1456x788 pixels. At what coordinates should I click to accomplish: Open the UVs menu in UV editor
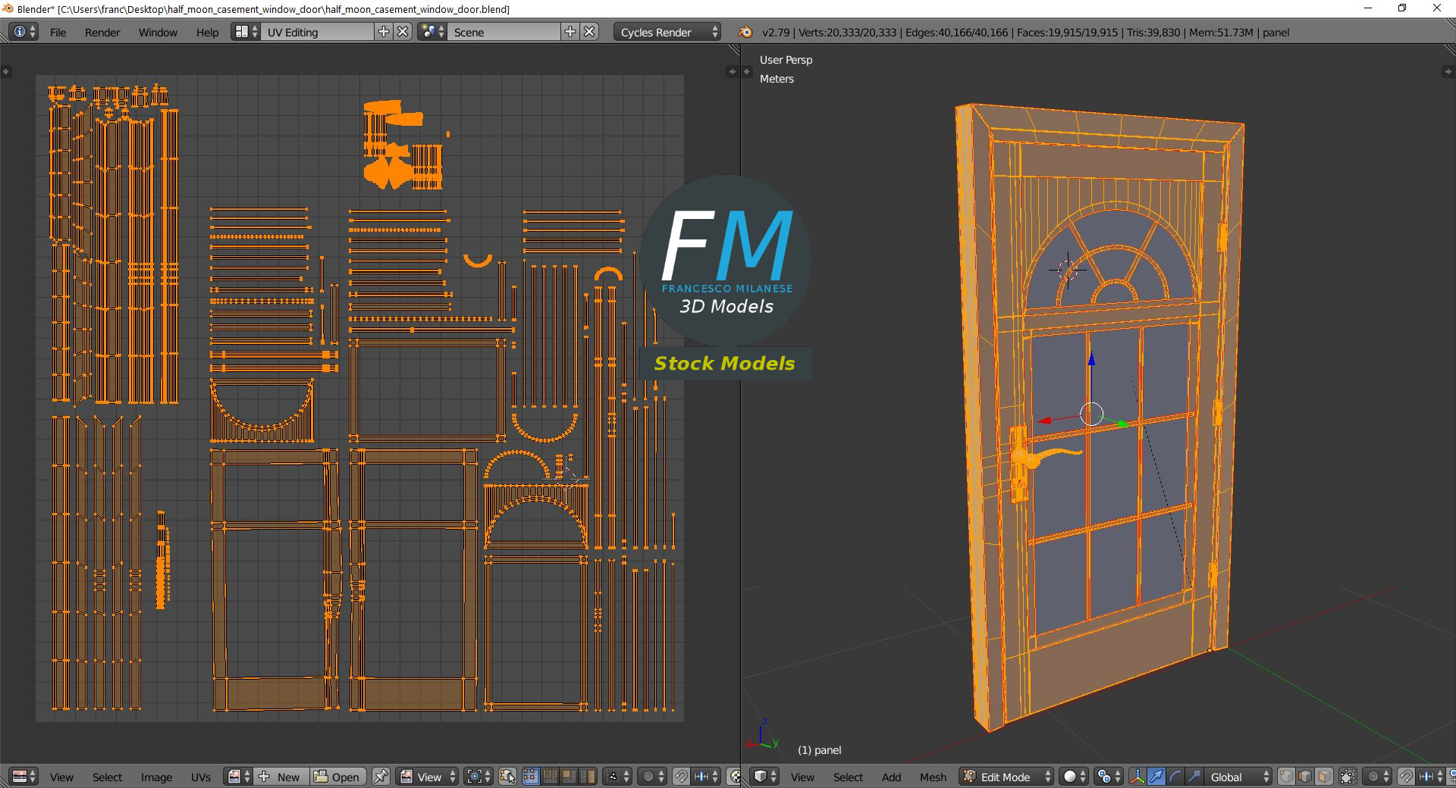(201, 777)
